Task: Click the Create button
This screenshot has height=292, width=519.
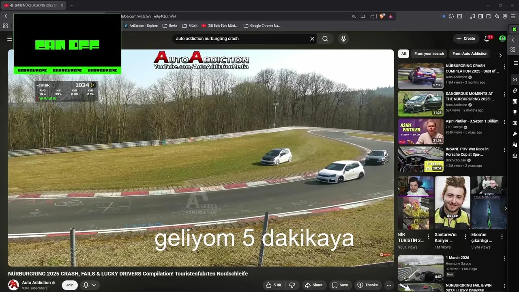Action: pyautogui.click(x=465, y=39)
